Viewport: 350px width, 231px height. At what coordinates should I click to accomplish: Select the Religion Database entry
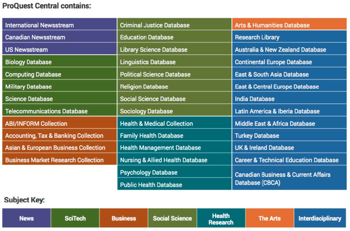pyautogui.click(x=174, y=86)
